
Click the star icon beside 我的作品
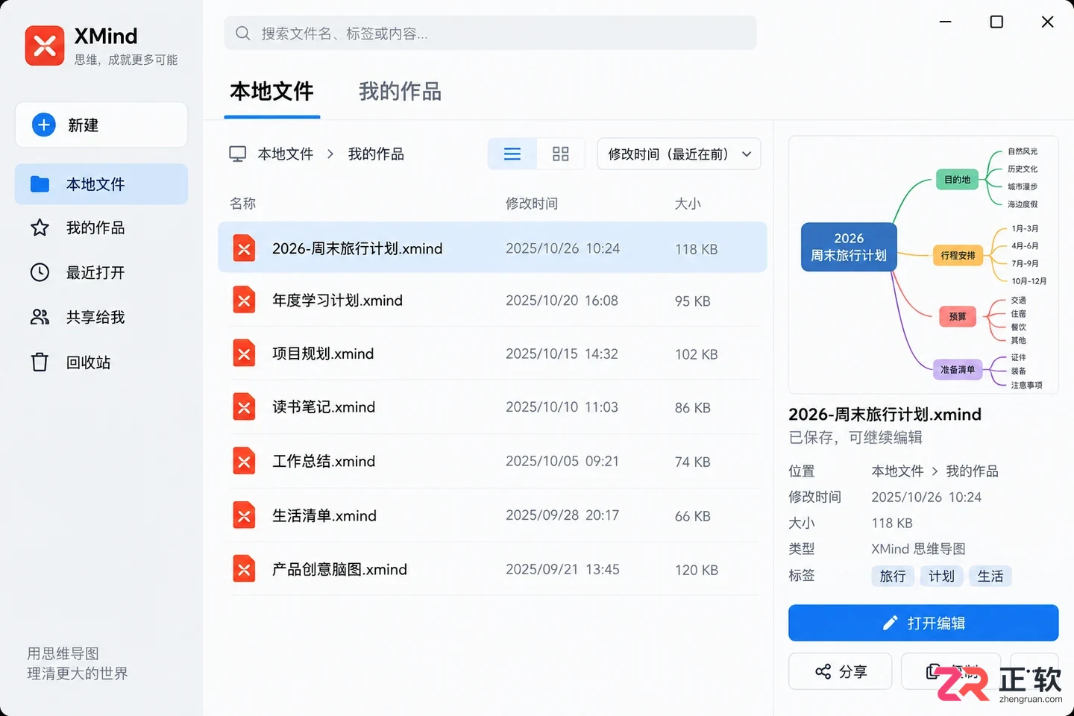[x=40, y=227]
